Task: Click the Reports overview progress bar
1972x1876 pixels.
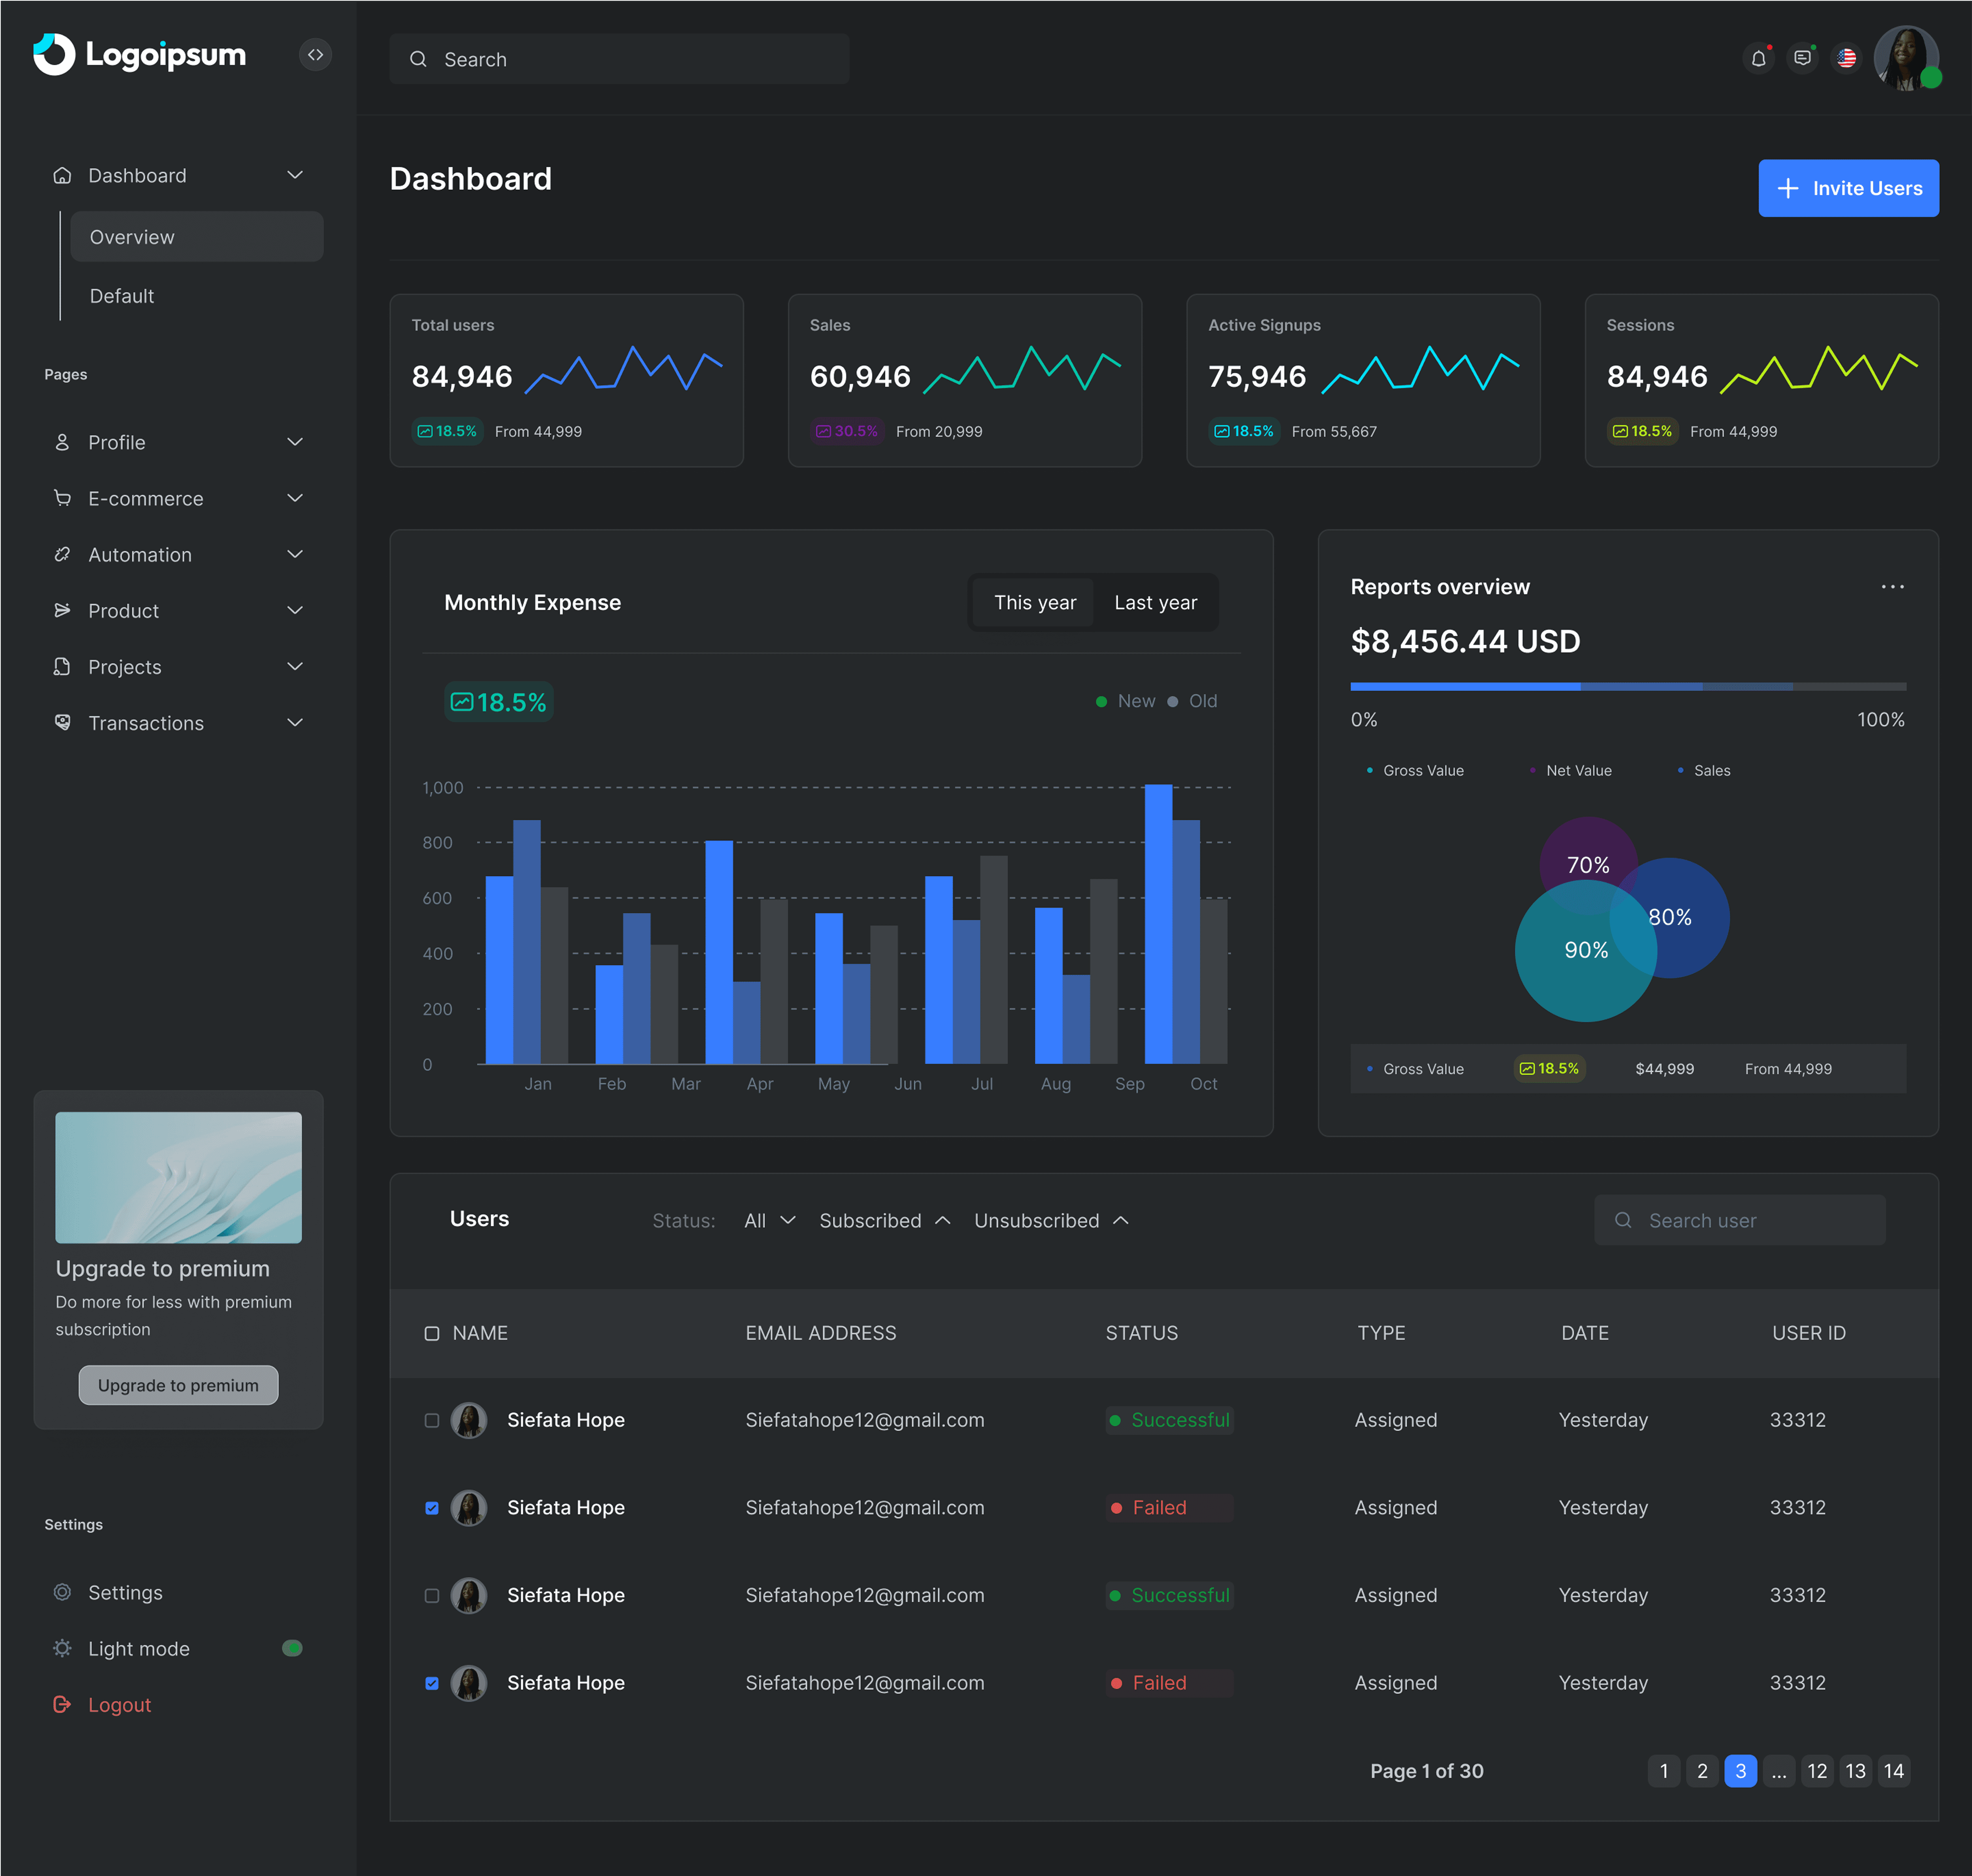Action: [x=1628, y=687]
